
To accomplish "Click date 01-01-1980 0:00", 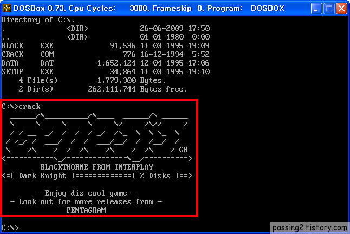I will point(175,37).
